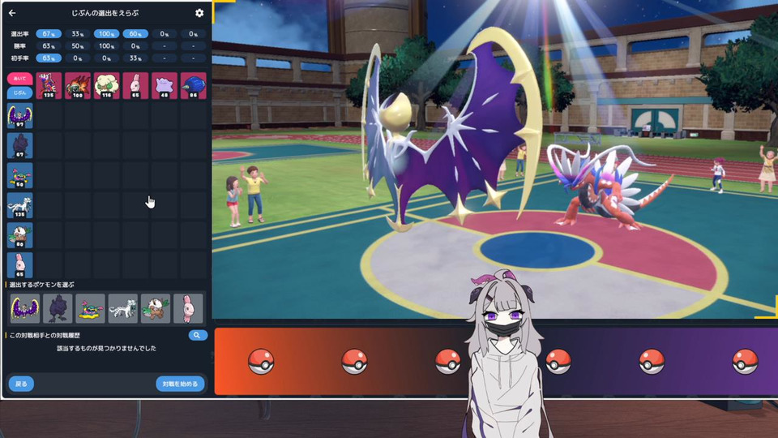The height and width of the screenshot is (438, 778).
Task: Pick the colorful flat Pokémon in selection lineup
Action: (90, 308)
